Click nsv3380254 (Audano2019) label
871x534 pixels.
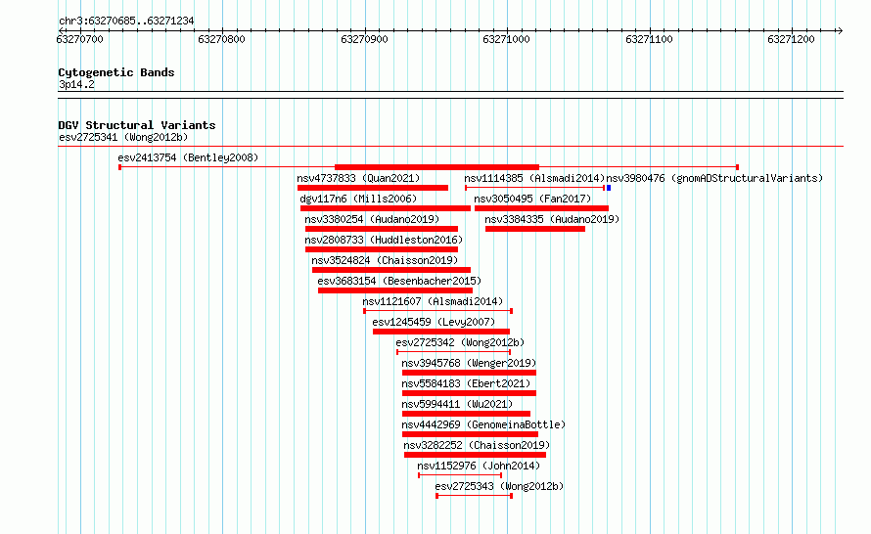372,219
